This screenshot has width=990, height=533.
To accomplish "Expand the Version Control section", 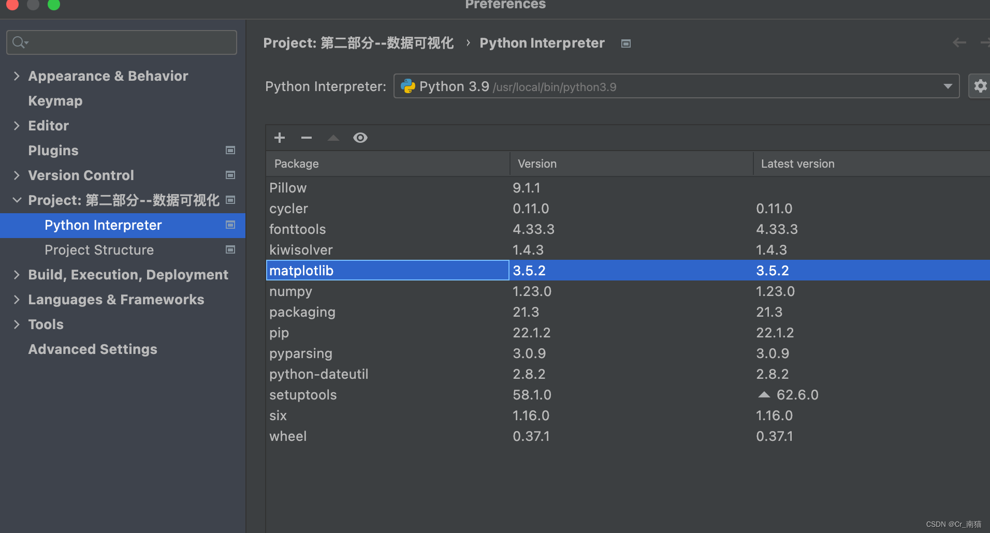I will pyautogui.click(x=17, y=175).
